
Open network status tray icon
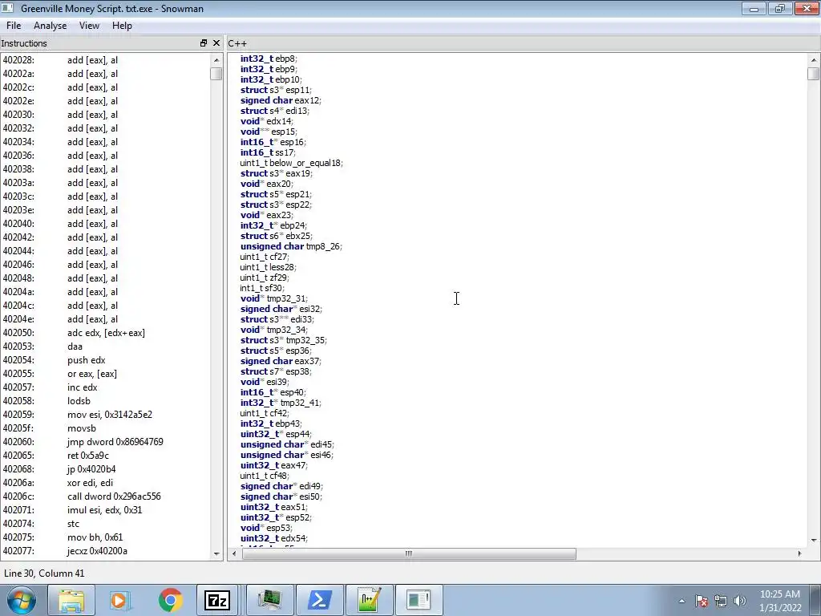(x=721, y=601)
